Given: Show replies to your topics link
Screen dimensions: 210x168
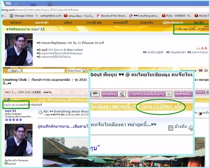Looking at the screenshot, I should (x=62, y=53).
